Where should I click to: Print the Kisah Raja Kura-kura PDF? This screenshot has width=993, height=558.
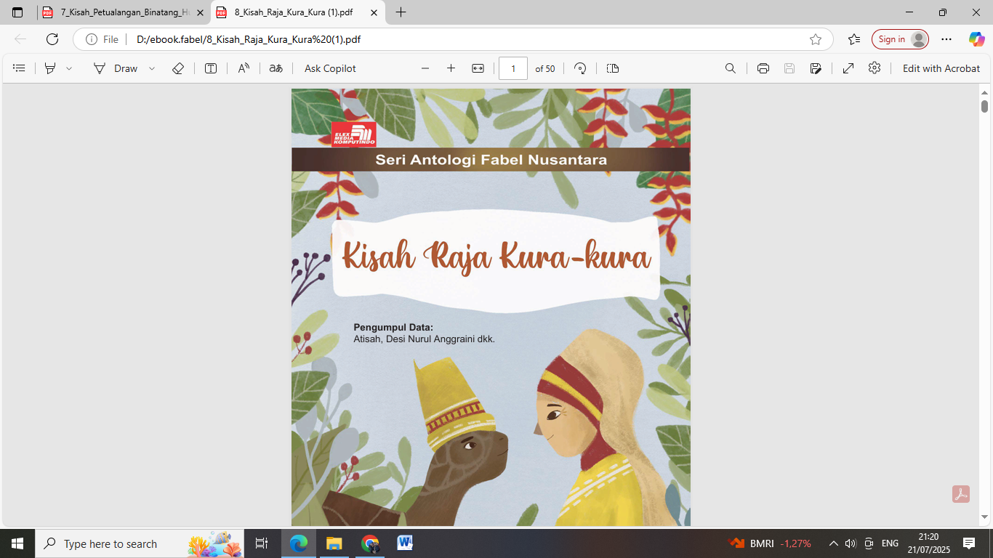tap(762, 68)
